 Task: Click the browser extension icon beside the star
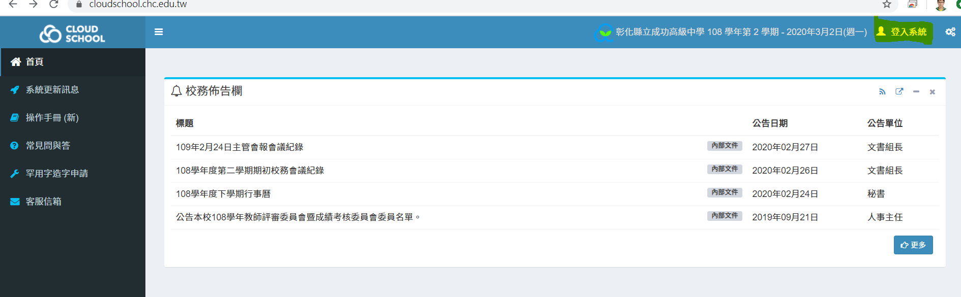point(913,4)
